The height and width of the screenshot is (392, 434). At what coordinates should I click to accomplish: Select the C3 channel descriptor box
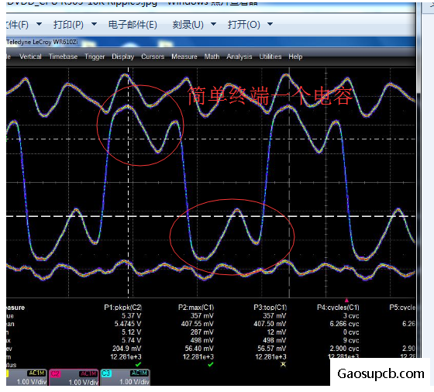[125, 377]
